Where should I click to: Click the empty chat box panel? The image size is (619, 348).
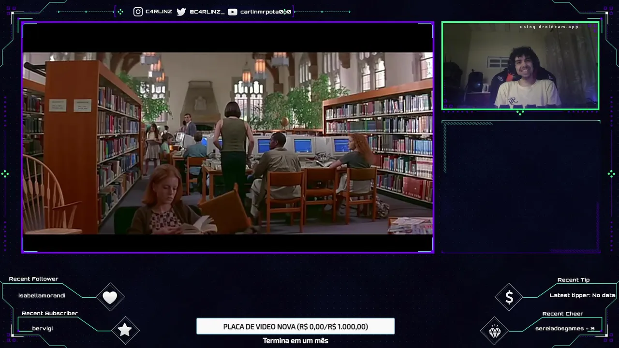pos(521,187)
